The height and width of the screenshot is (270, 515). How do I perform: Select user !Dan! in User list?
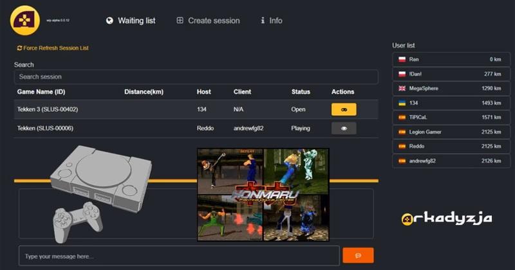(x=451, y=74)
